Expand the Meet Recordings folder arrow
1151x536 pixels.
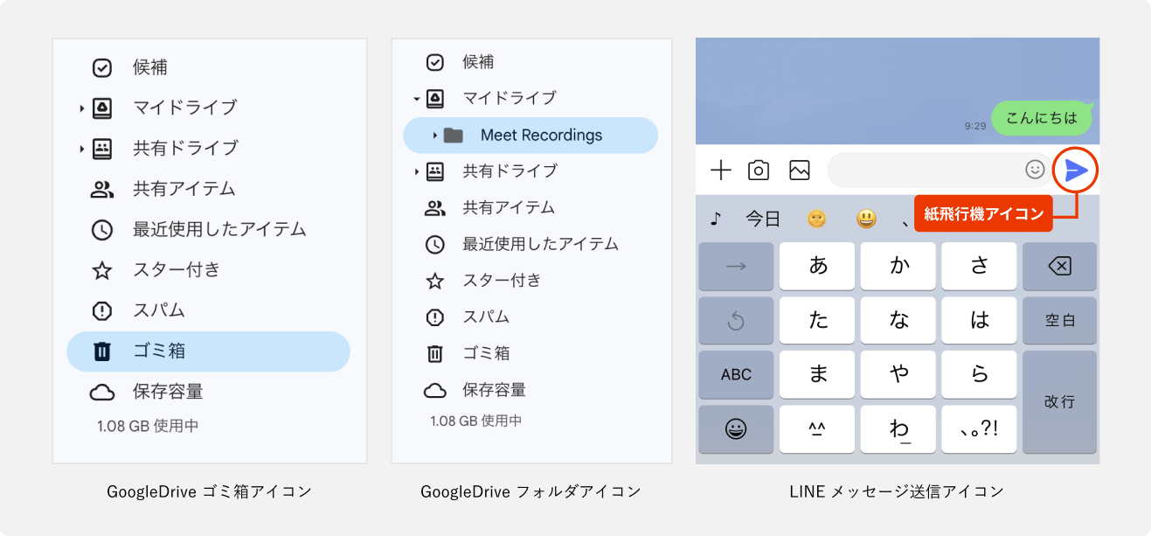click(x=435, y=136)
